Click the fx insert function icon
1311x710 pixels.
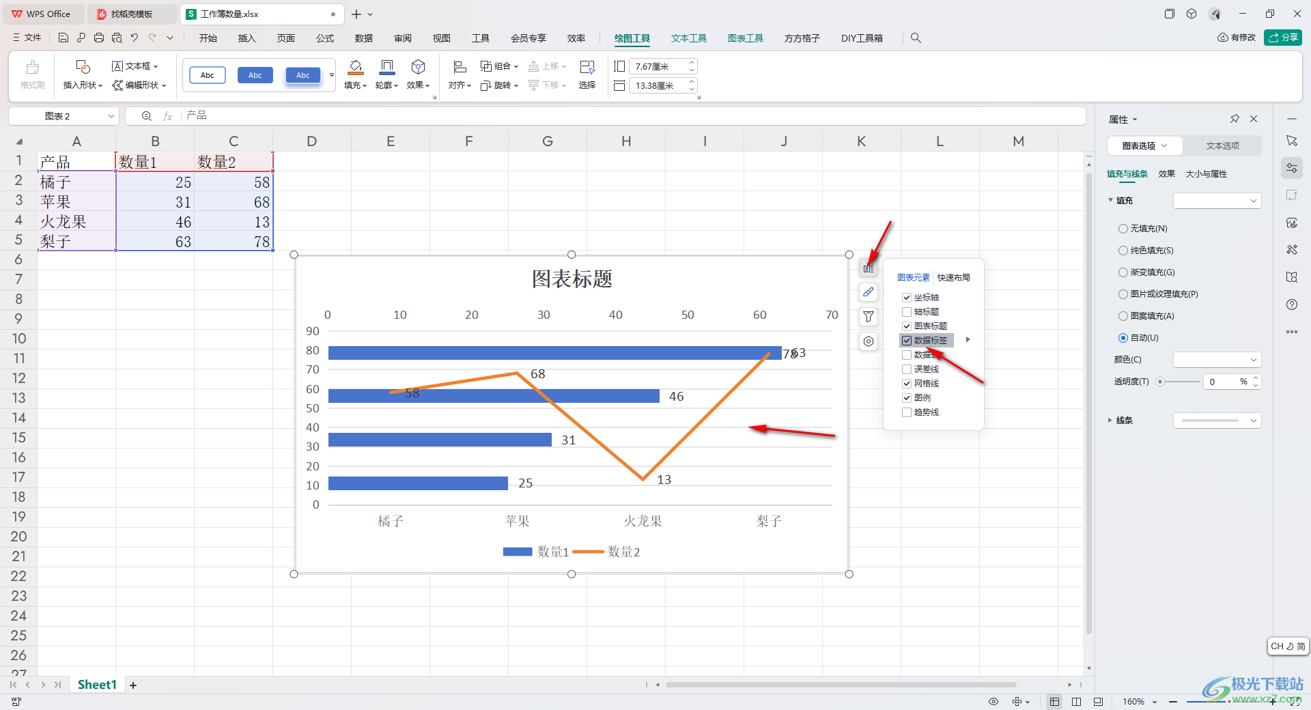[x=168, y=116]
